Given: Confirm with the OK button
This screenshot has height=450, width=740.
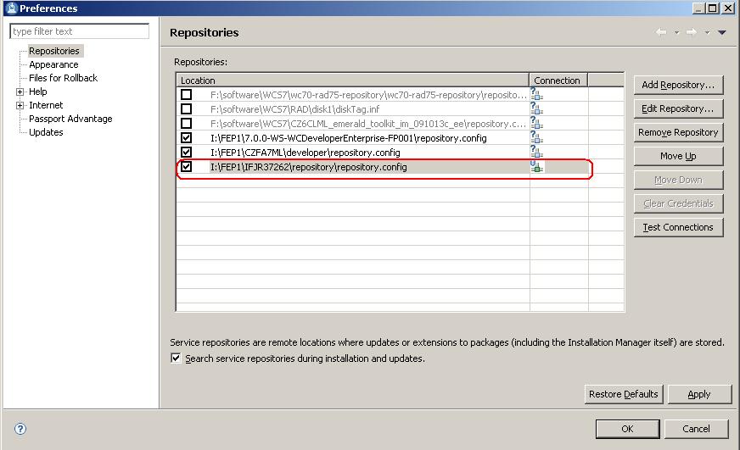Looking at the screenshot, I should point(627,429).
